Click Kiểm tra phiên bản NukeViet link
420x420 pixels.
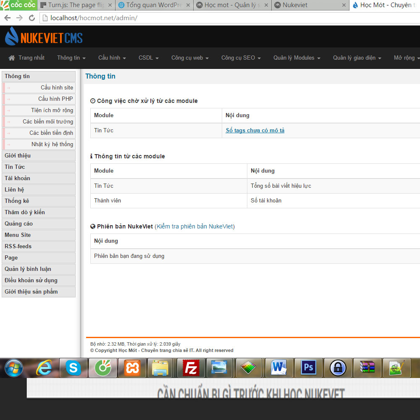[195, 227]
